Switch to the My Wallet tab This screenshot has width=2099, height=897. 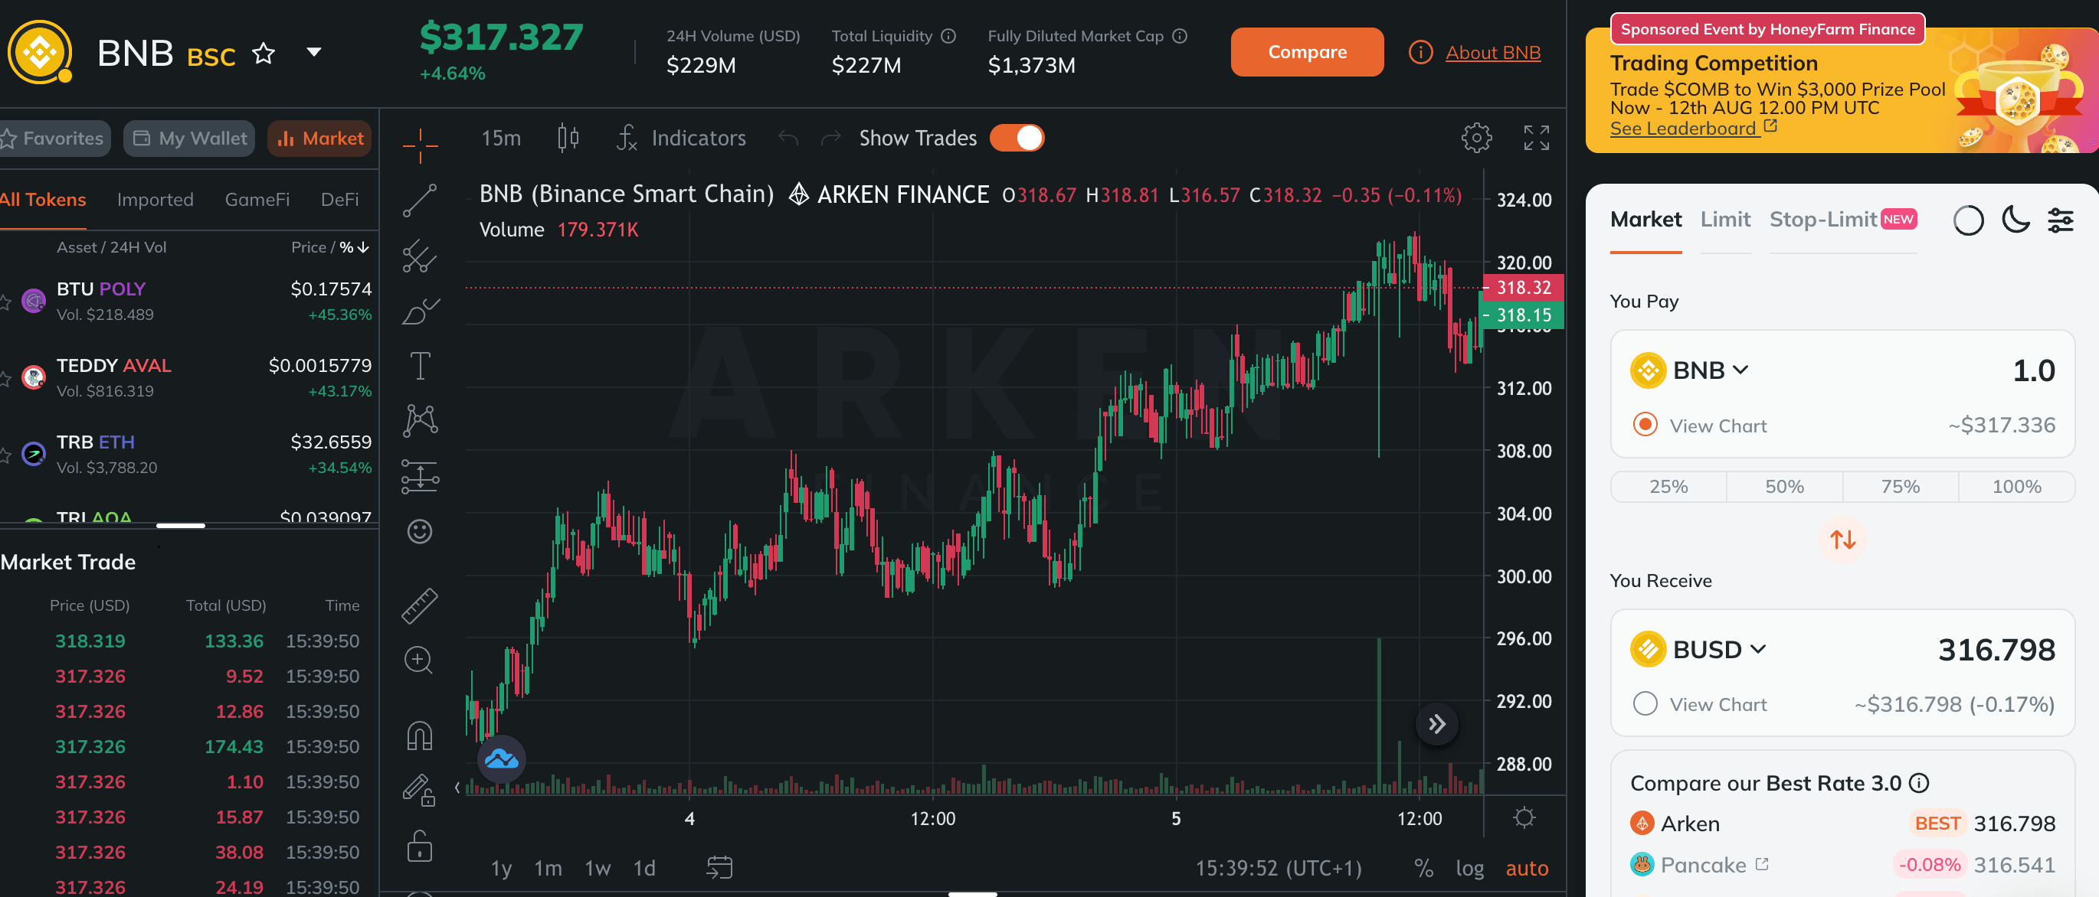click(189, 138)
